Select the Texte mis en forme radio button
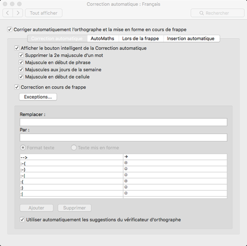The width and height of the screenshot is (247, 246). (x=74, y=148)
